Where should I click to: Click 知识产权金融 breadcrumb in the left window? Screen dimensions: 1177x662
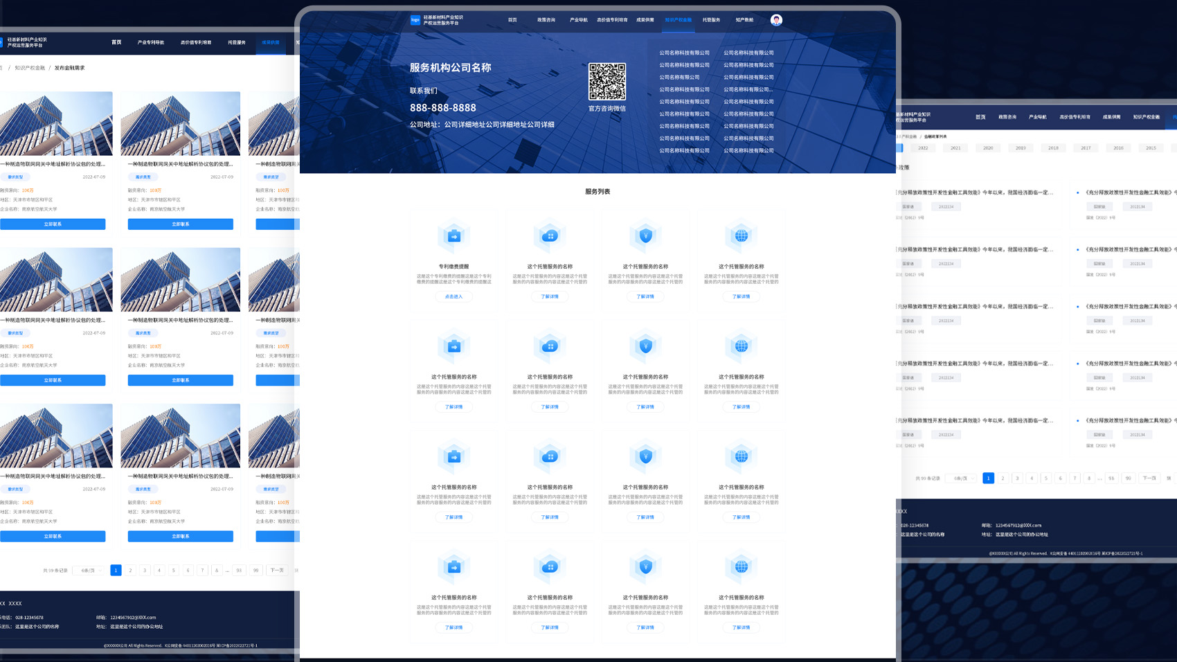click(x=30, y=68)
